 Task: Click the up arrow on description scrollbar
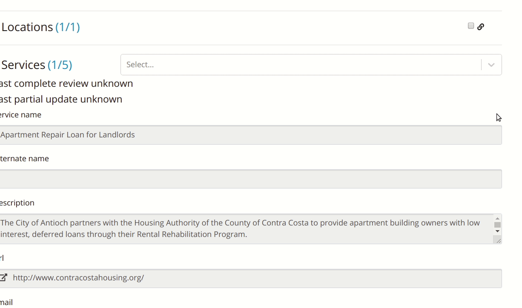click(x=497, y=218)
